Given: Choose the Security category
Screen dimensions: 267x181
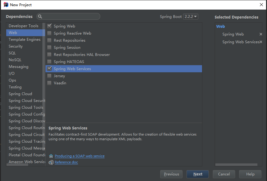Looking at the screenshot, I should click(x=15, y=46).
